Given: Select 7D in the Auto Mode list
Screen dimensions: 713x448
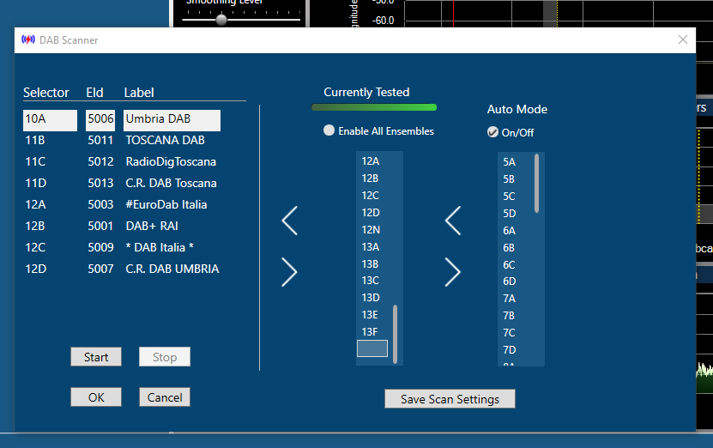Looking at the screenshot, I should pyautogui.click(x=510, y=350).
